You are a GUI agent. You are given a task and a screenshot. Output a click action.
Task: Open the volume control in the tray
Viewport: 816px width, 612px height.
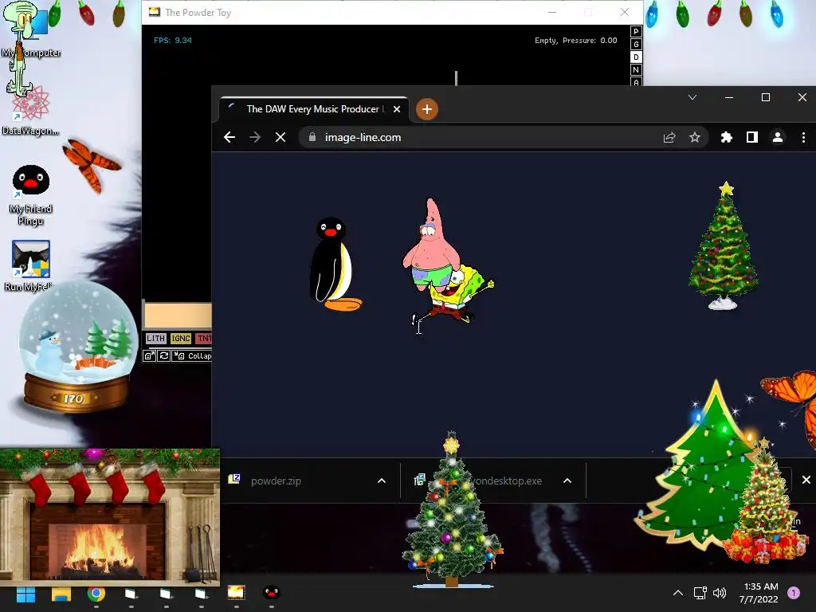click(x=720, y=593)
